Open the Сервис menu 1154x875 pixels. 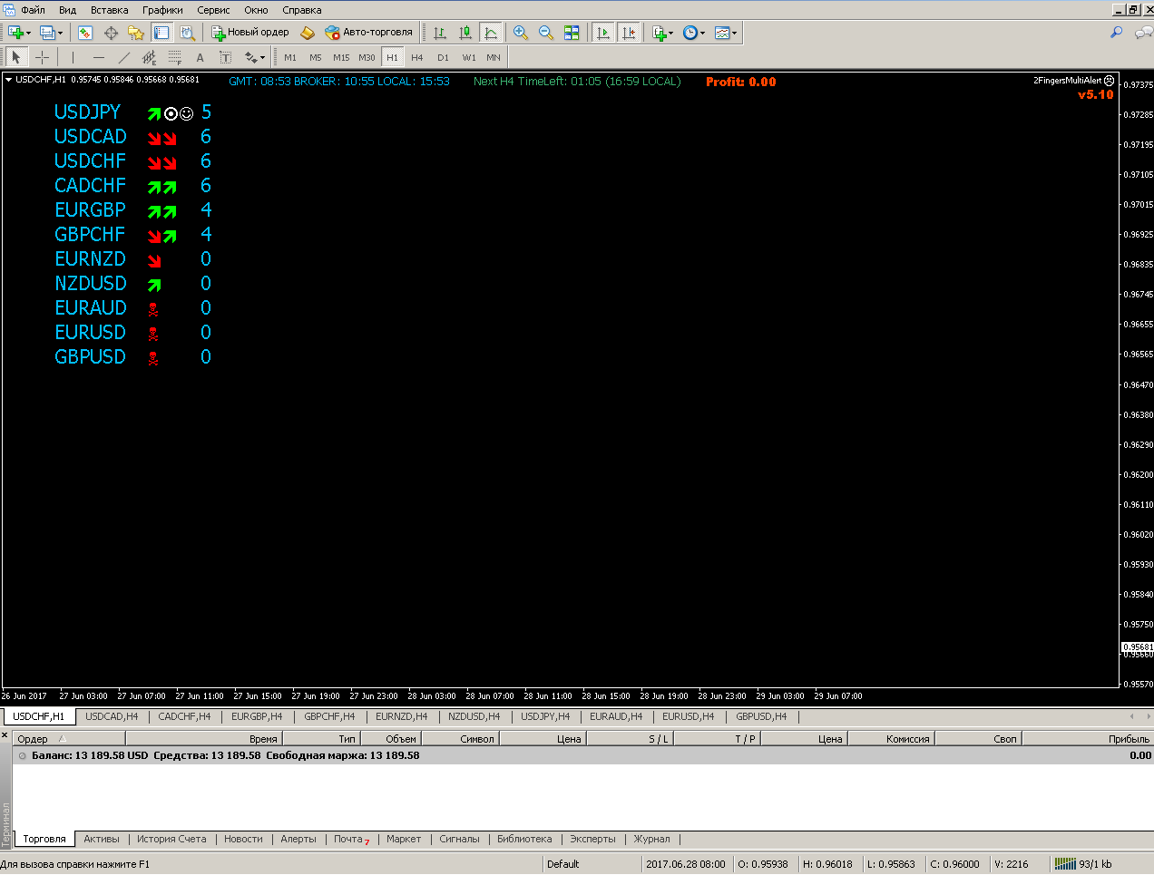pyautogui.click(x=213, y=10)
